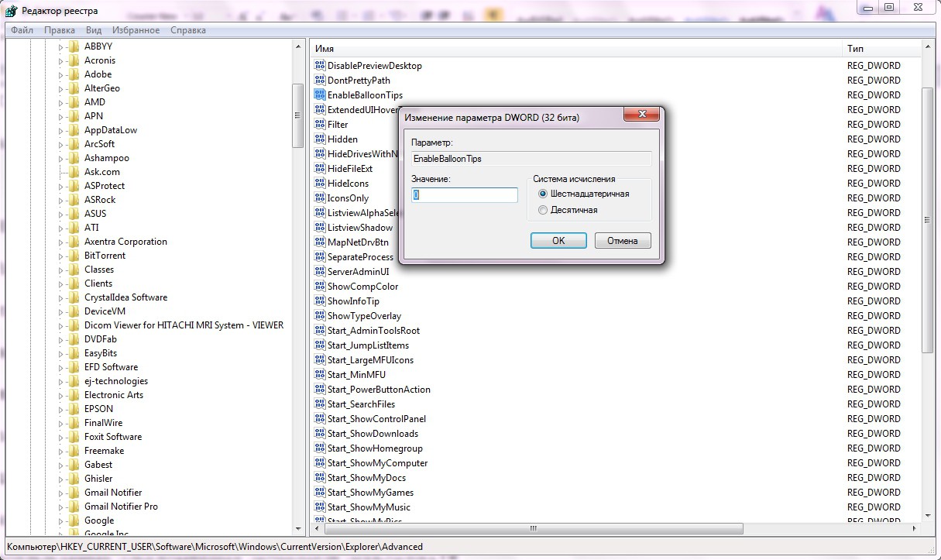Select the EPSON folder icon

[74, 409]
